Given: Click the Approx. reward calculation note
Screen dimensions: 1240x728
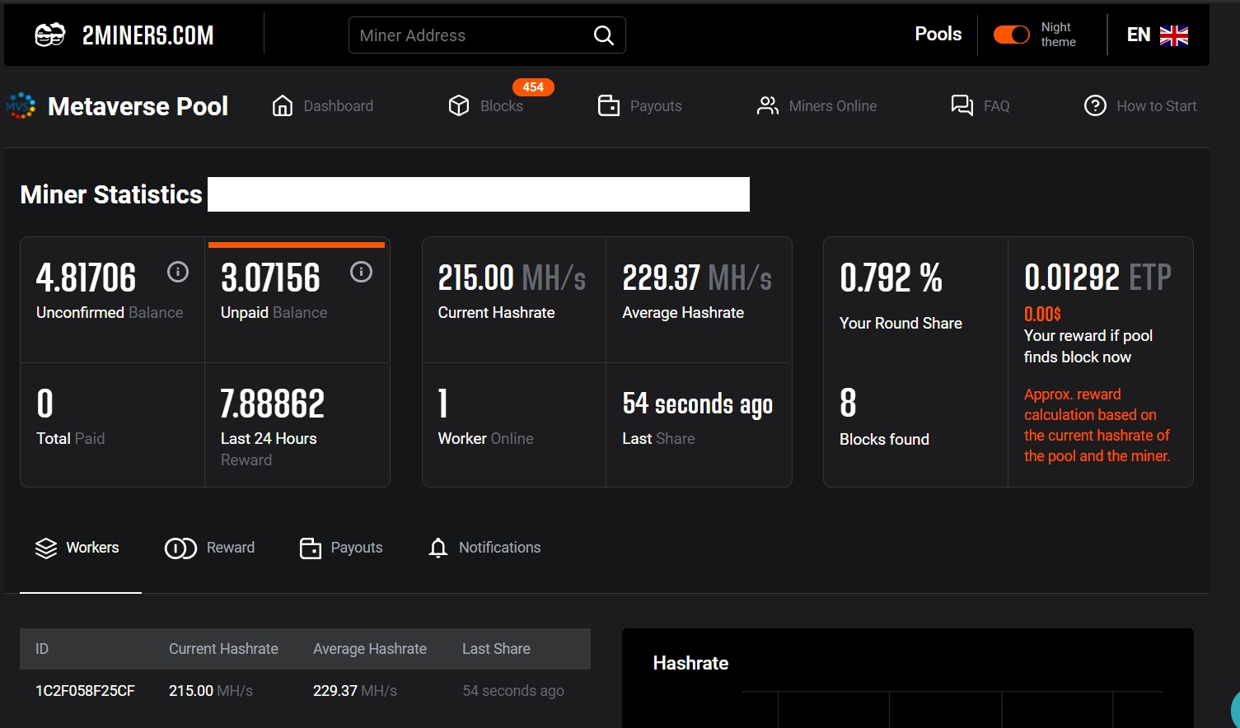Looking at the screenshot, I should tap(1097, 425).
